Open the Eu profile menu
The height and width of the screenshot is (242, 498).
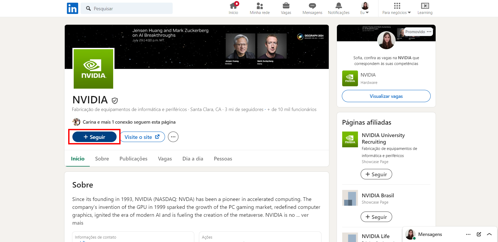[365, 8]
